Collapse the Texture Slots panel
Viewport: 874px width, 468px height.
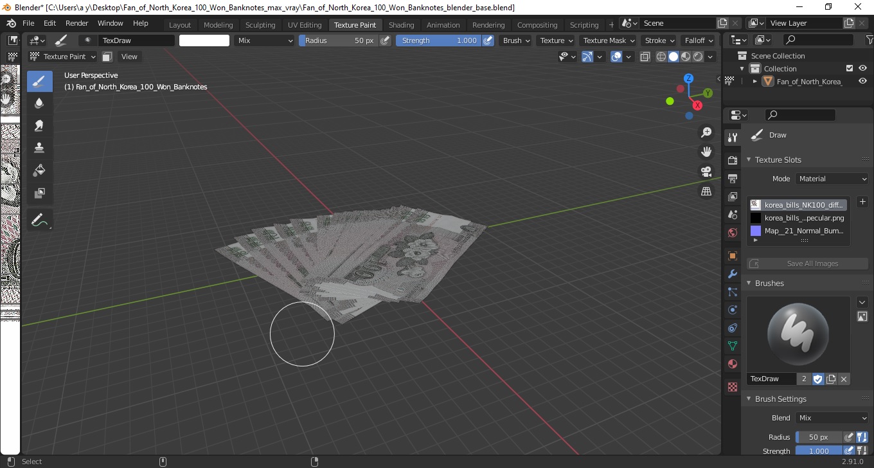click(778, 159)
